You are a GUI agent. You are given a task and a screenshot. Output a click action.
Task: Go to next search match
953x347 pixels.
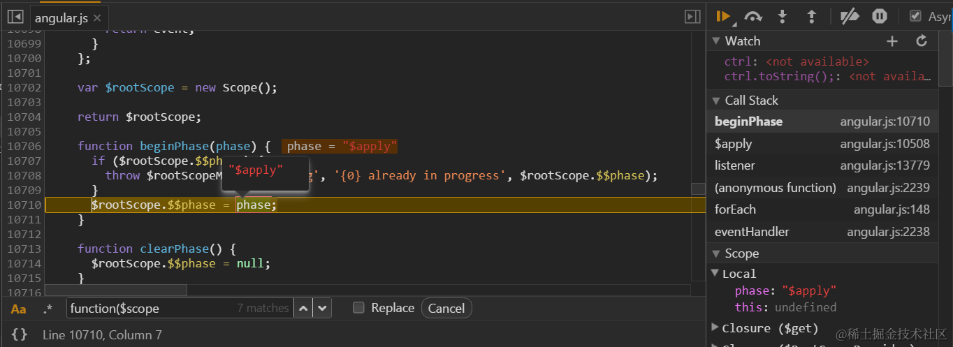(x=321, y=308)
